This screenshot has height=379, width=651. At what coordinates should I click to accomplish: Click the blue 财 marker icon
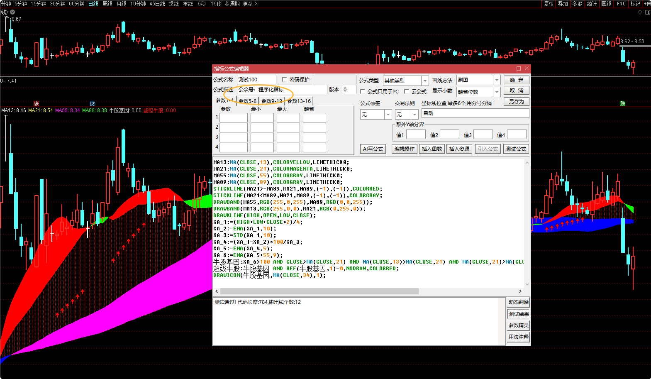[92, 104]
